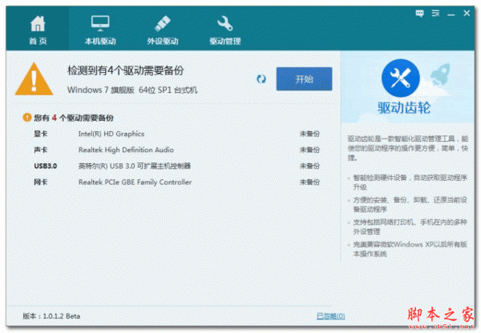Click the 显卡 category label
Screen dimensions: 481x333
coord(41,134)
